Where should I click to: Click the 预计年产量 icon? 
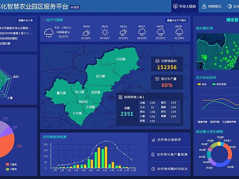click(157, 79)
